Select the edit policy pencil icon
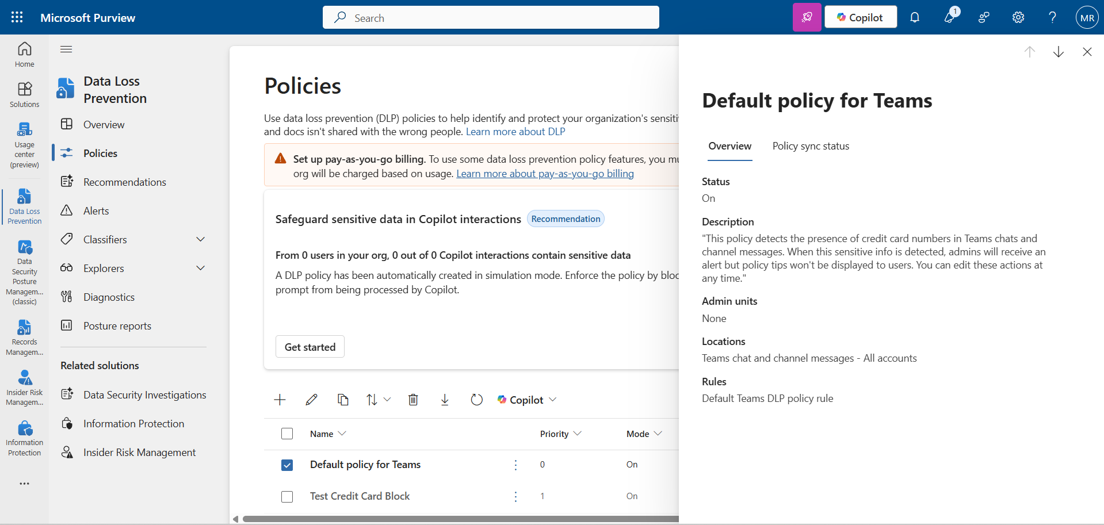The height and width of the screenshot is (525, 1104). [x=311, y=399]
